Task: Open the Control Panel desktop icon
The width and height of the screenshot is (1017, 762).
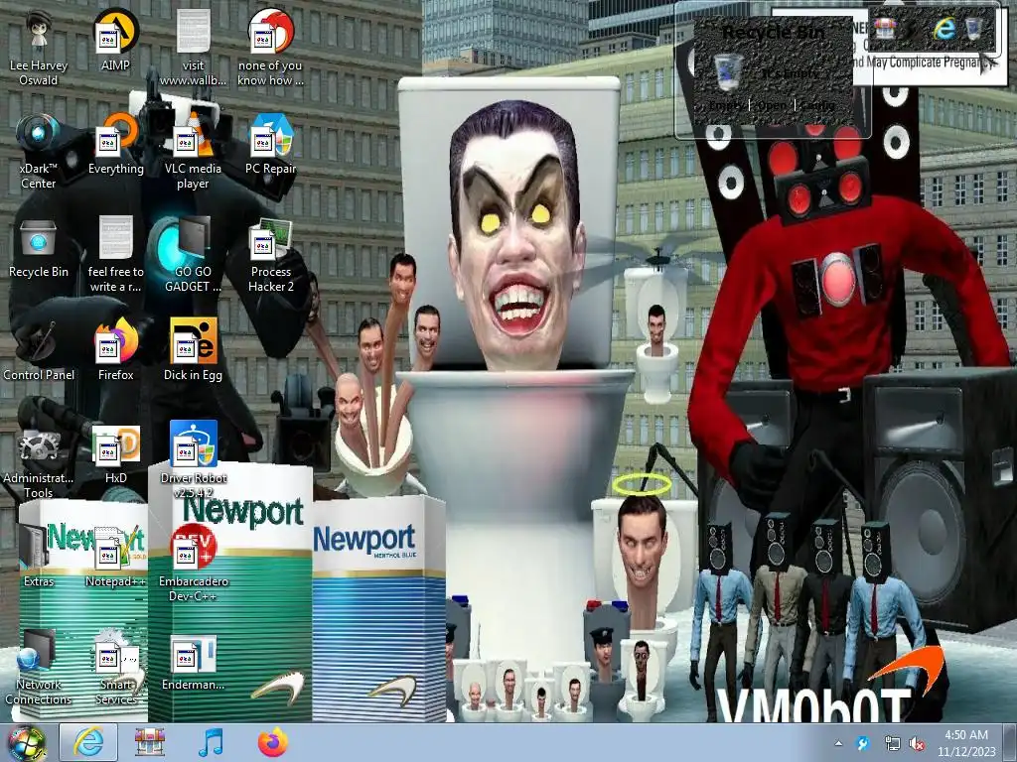Action: pyautogui.click(x=39, y=350)
